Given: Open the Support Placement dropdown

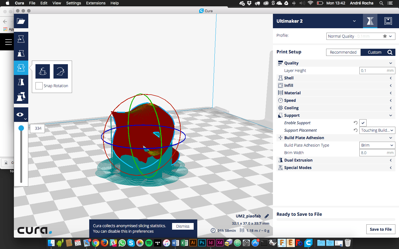Looking at the screenshot, I should [x=377, y=130].
